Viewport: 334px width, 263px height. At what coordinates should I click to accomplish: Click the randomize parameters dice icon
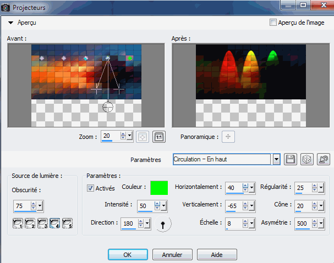coord(307,159)
